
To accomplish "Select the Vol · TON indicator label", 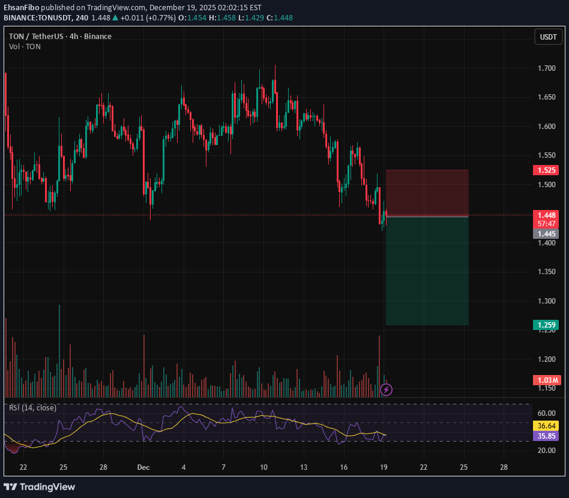I will [25, 47].
